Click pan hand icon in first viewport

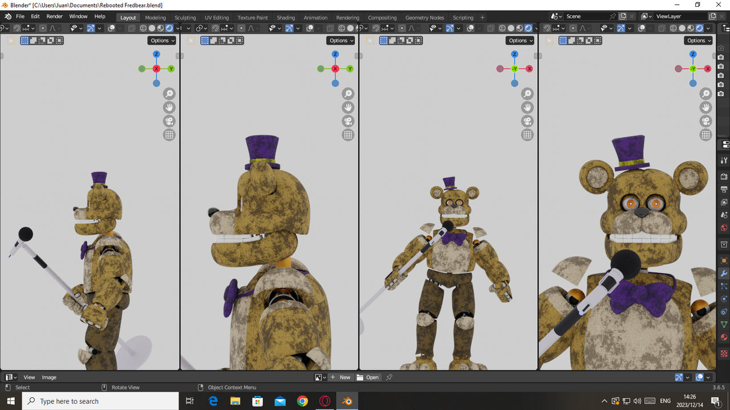[169, 108]
